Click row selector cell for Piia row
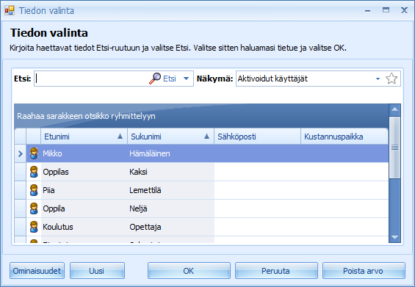Viewport: 415px width, 287px height. coord(21,190)
